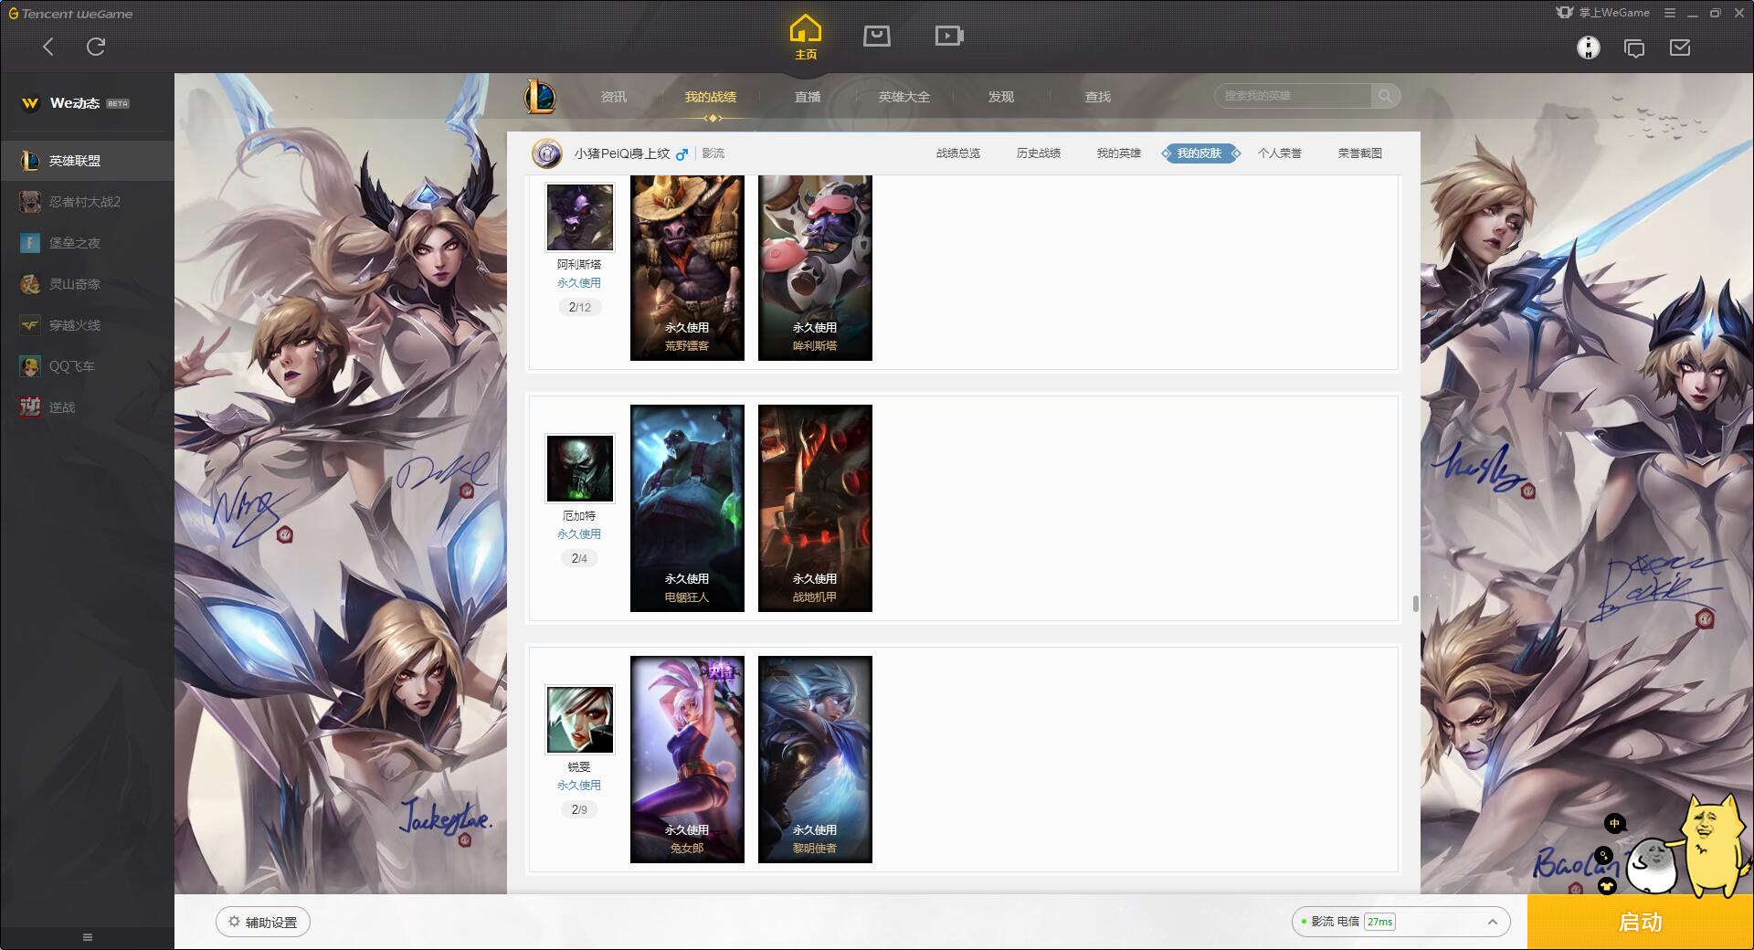Click the sidebar collapse handle at bottom
Image resolution: width=1754 pixels, height=950 pixels.
(x=88, y=937)
